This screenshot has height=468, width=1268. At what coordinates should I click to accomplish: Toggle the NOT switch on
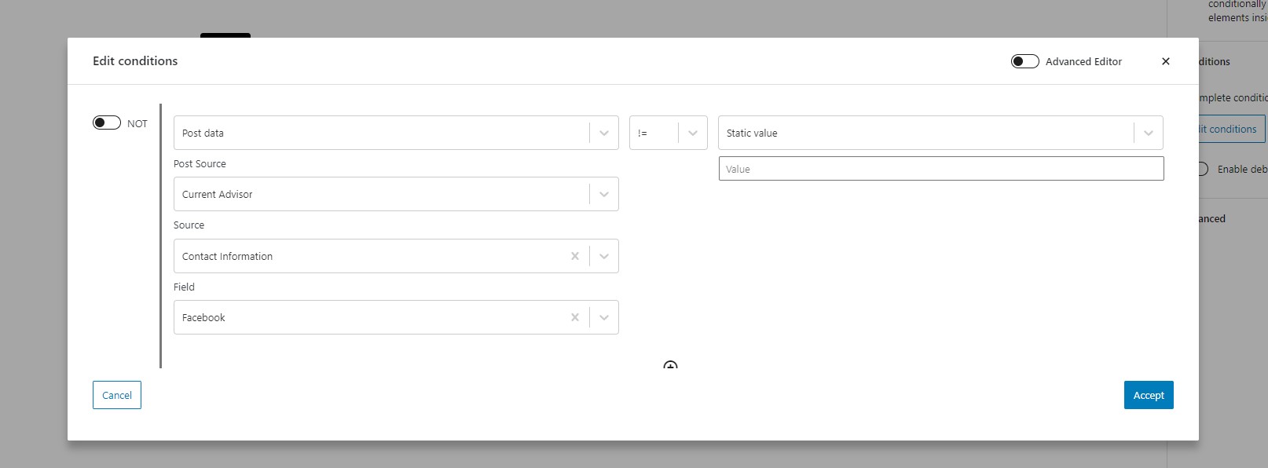107,122
